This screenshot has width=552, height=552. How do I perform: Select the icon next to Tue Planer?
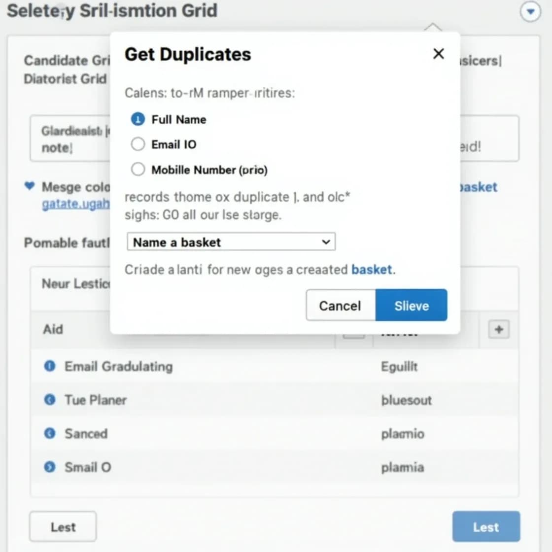(49, 400)
